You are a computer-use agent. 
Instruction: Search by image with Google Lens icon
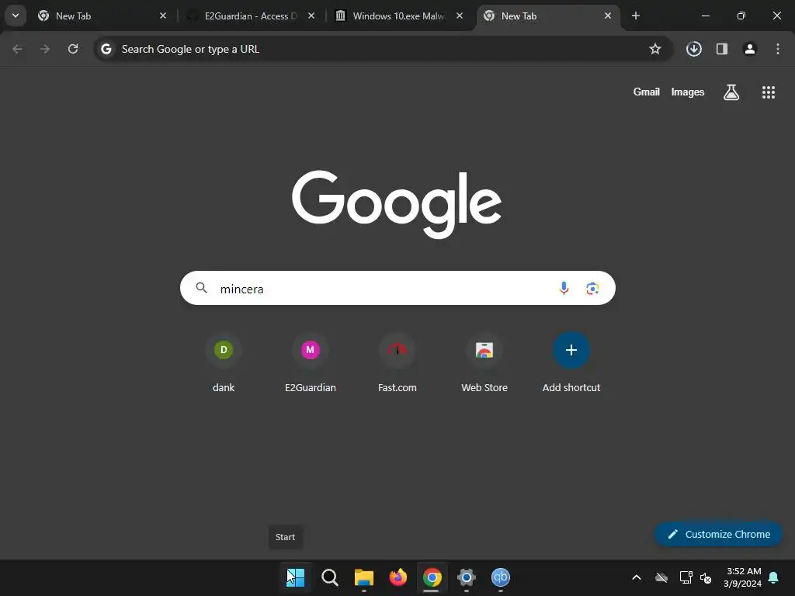click(x=592, y=289)
